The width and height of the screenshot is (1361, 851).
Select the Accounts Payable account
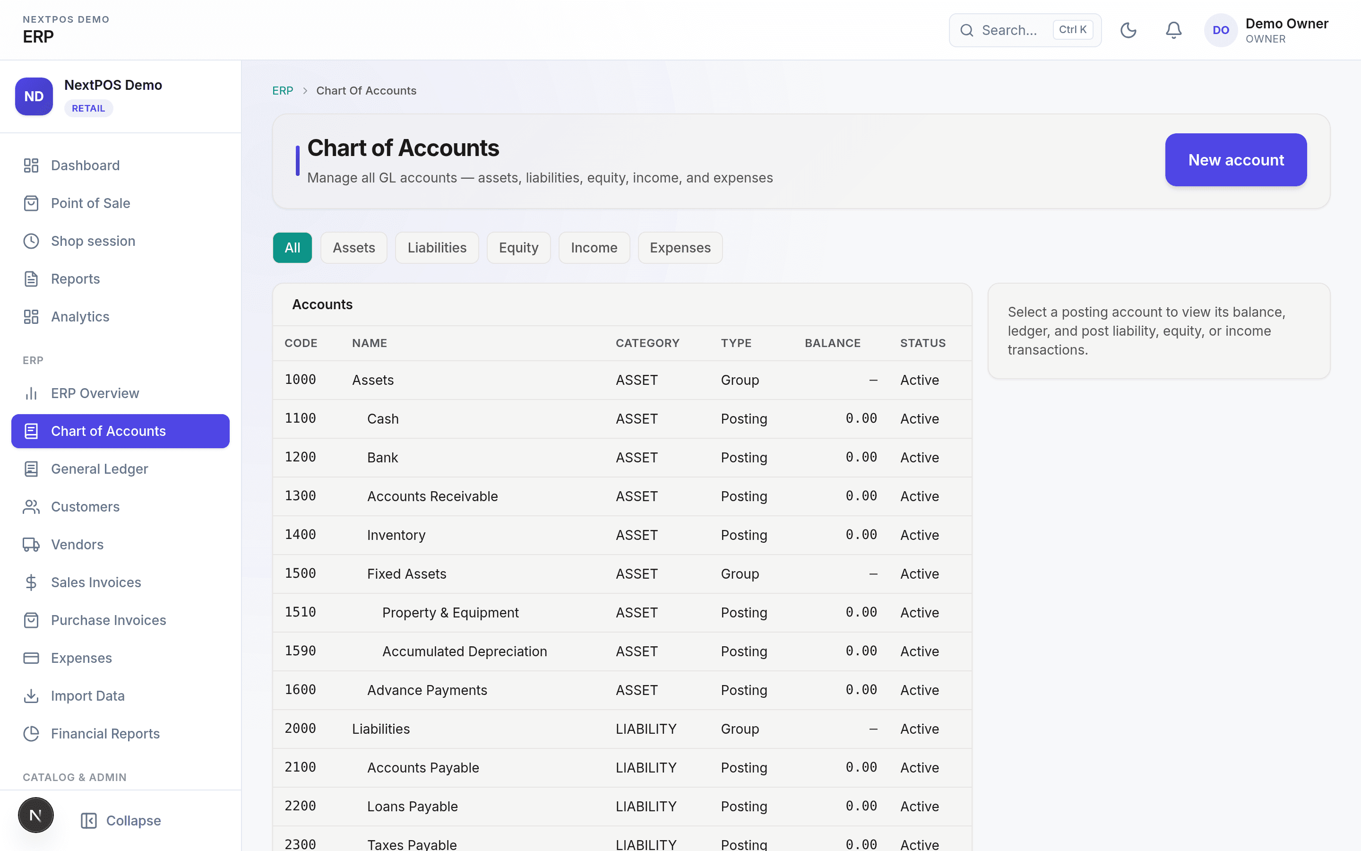[622, 768]
